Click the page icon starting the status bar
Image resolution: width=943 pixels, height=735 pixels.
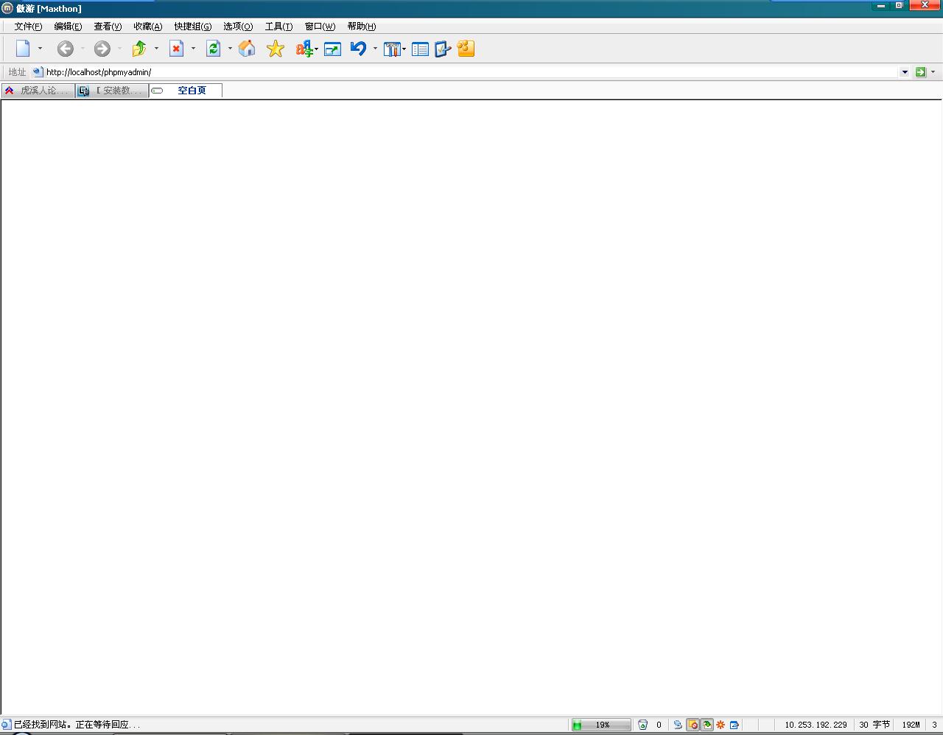pos(6,725)
